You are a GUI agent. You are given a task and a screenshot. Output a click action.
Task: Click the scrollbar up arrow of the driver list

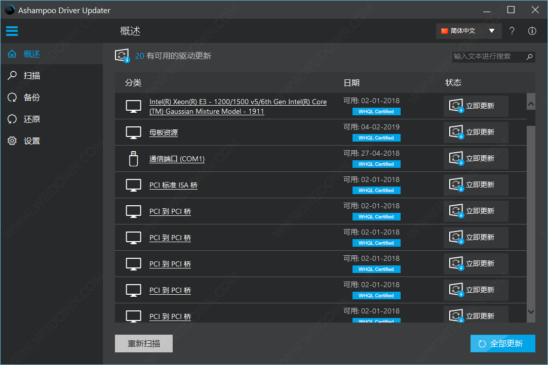click(x=531, y=104)
